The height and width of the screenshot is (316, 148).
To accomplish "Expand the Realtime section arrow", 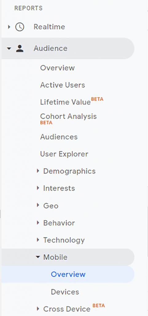I will click(9, 27).
